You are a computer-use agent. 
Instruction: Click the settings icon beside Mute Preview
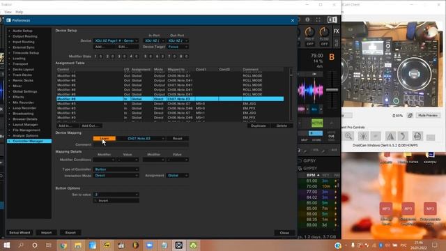(x=410, y=115)
